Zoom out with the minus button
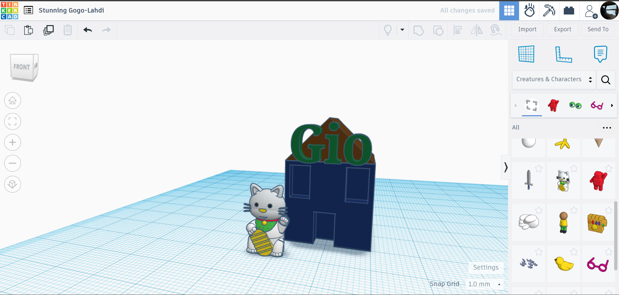619x295 pixels. point(13,163)
